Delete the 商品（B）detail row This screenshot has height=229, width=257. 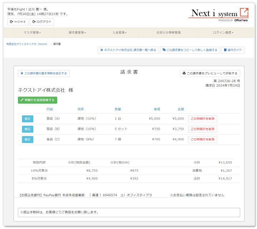coord(203,129)
